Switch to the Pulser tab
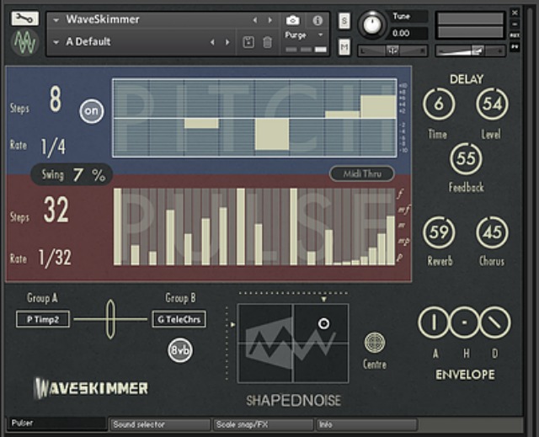 click(x=57, y=424)
